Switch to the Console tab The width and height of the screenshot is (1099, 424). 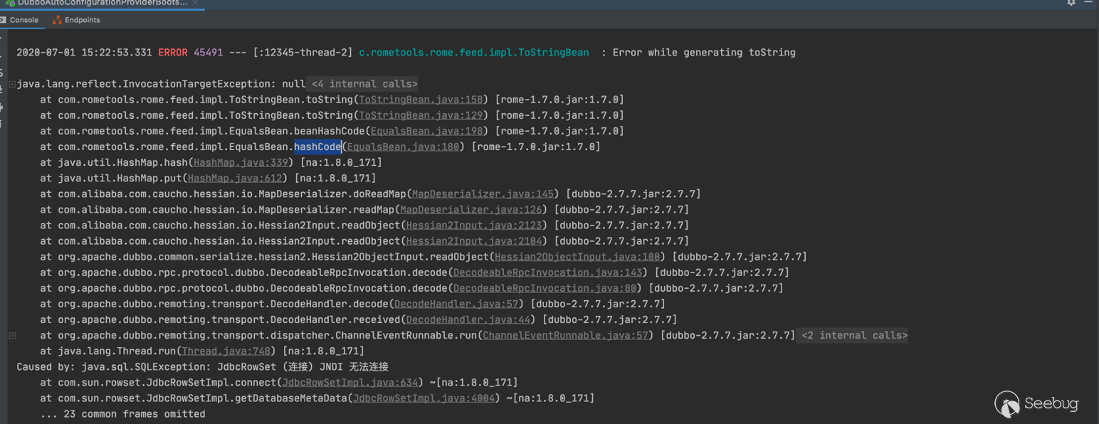(x=19, y=20)
